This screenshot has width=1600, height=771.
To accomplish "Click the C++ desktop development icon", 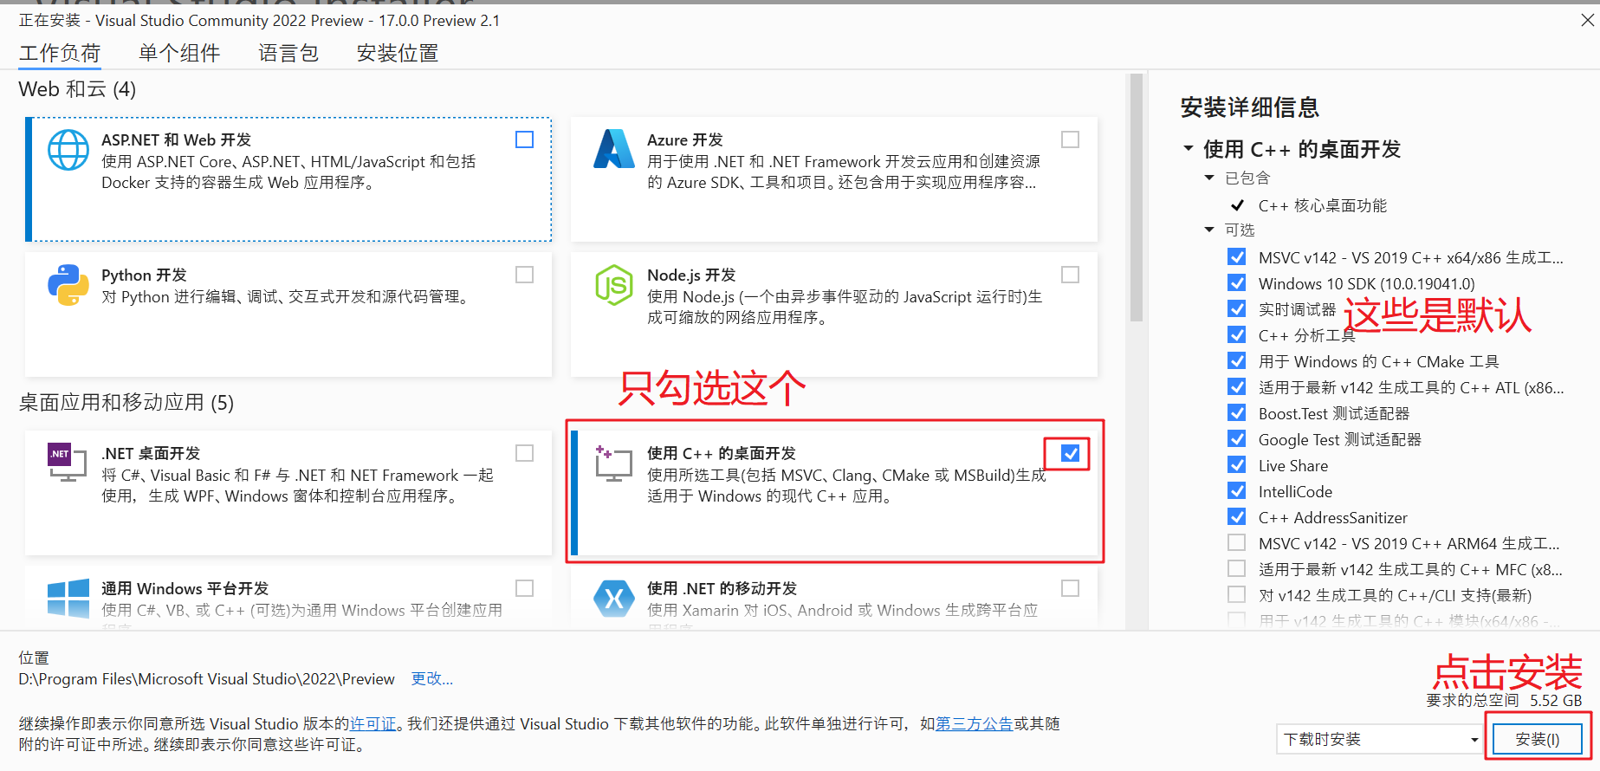I will tap(613, 463).
